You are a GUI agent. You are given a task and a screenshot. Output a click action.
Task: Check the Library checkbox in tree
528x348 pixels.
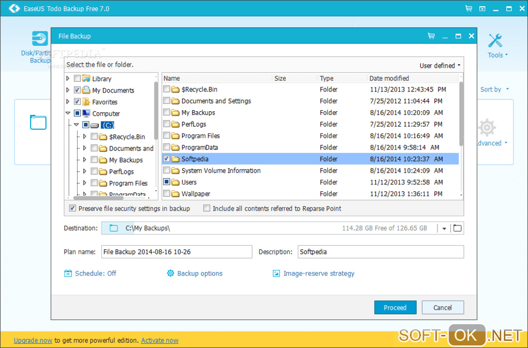(x=77, y=79)
